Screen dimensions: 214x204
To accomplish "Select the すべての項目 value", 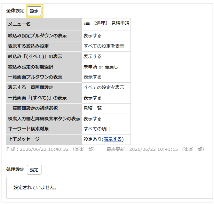I will tap(97, 129).
